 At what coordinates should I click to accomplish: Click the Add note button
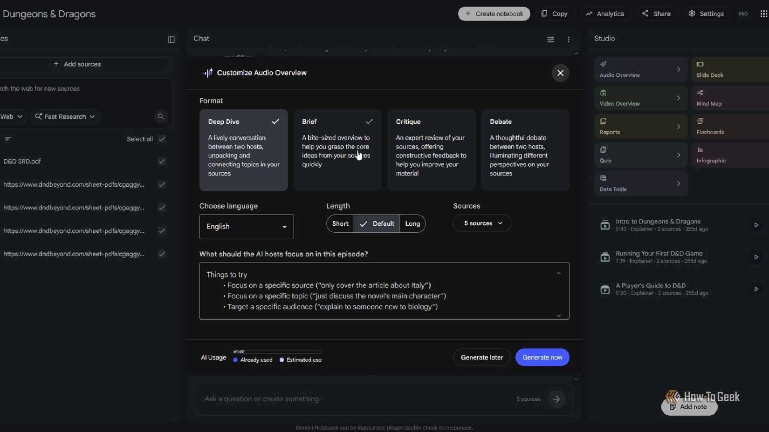[689, 407]
